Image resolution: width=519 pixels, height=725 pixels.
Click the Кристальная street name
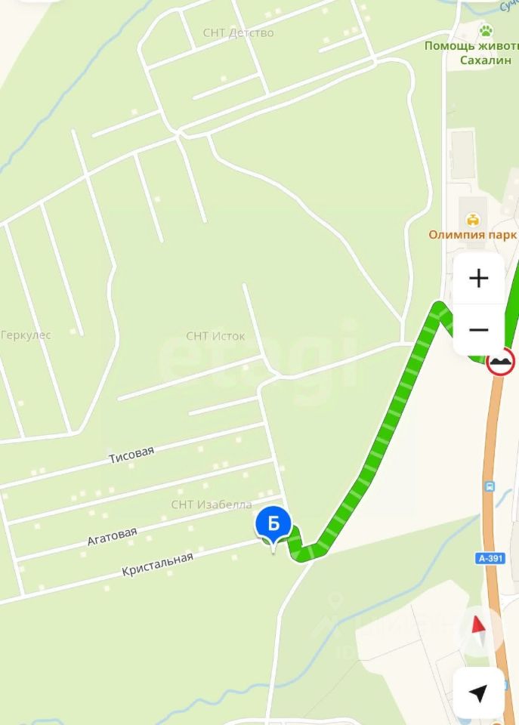157,564
